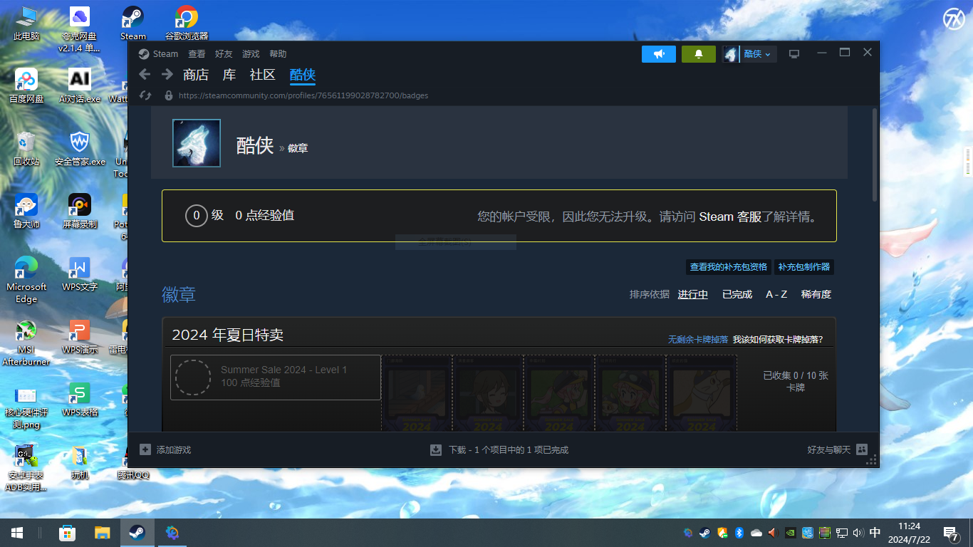The image size is (973, 547).
Task: Select 屏幕录制 desktop icon
Action: pyautogui.click(x=80, y=211)
